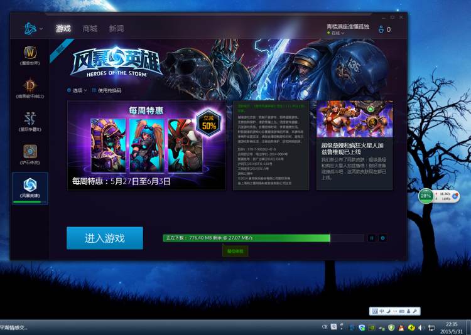This screenshot has height=335, width=471.
Task: Select 暗黑破坏神III in the game sidebar
Action: (x=30, y=88)
